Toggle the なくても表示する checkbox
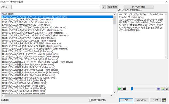Screen dimensions: 169x104 [91, 100]
